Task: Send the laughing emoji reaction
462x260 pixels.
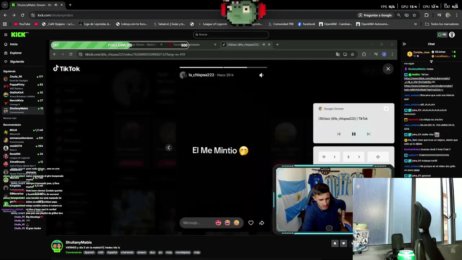Action: pos(227,223)
